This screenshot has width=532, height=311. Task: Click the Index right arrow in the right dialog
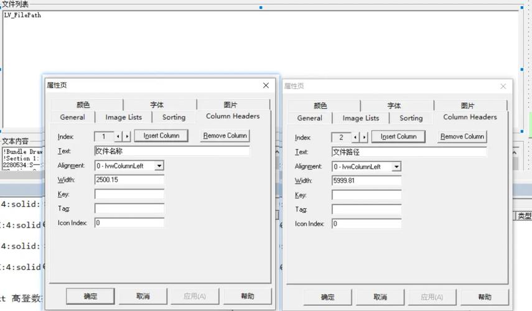[x=364, y=137]
